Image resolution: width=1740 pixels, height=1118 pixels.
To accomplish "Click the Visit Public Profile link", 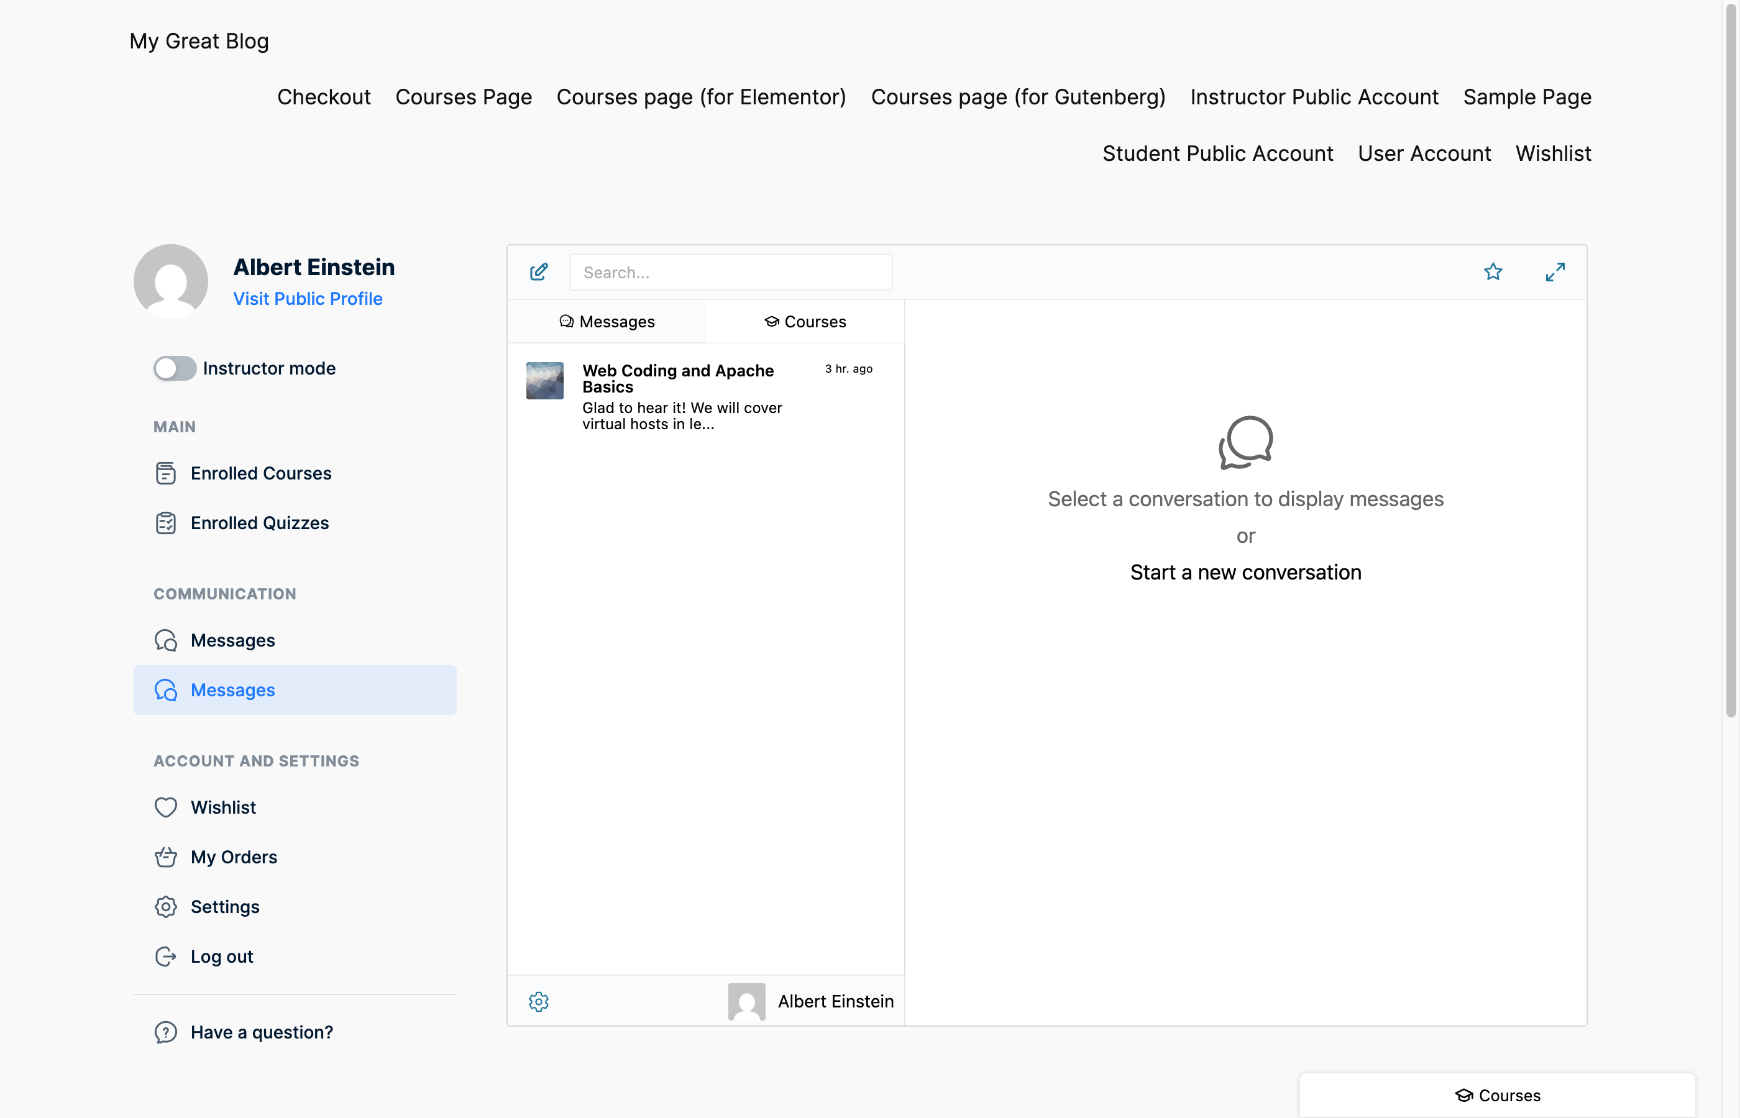I will pos(307,298).
